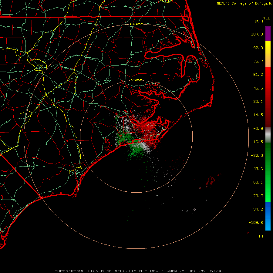
Task: Click the yellow segment of the velocity color bar
Action: [x=268, y=47]
